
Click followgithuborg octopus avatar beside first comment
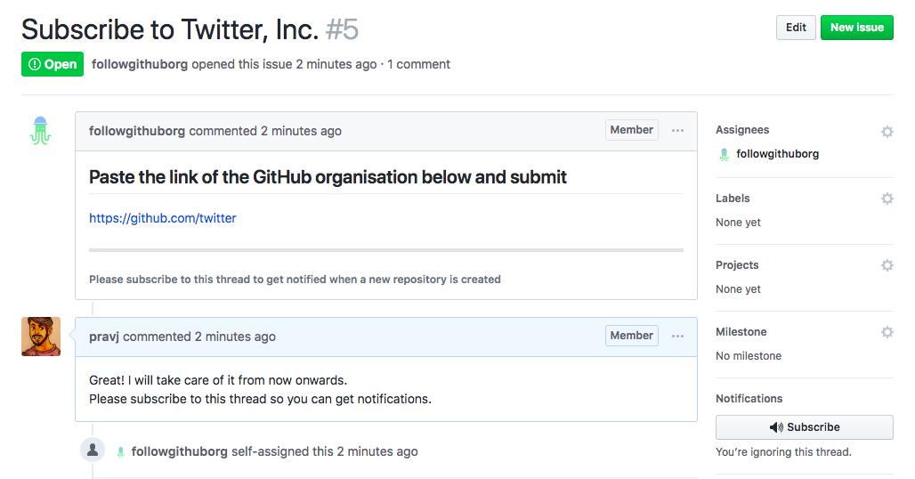(41, 131)
